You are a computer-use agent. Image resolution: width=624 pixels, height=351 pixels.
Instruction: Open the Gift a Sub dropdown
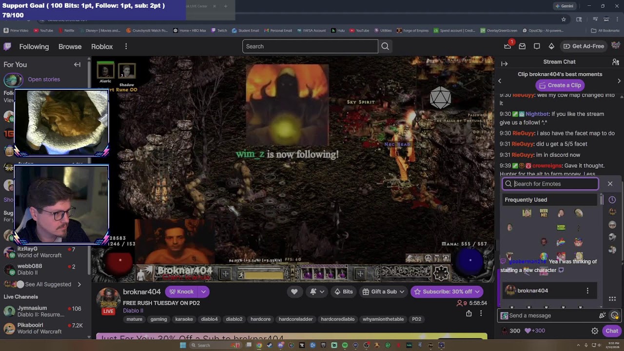[x=384, y=292]
